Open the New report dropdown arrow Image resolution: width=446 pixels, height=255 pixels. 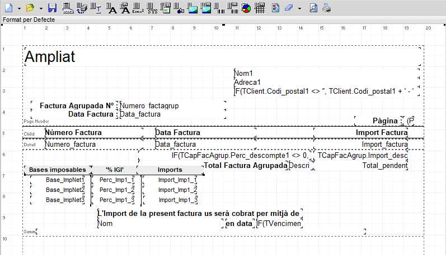click(x=19, y=8)
